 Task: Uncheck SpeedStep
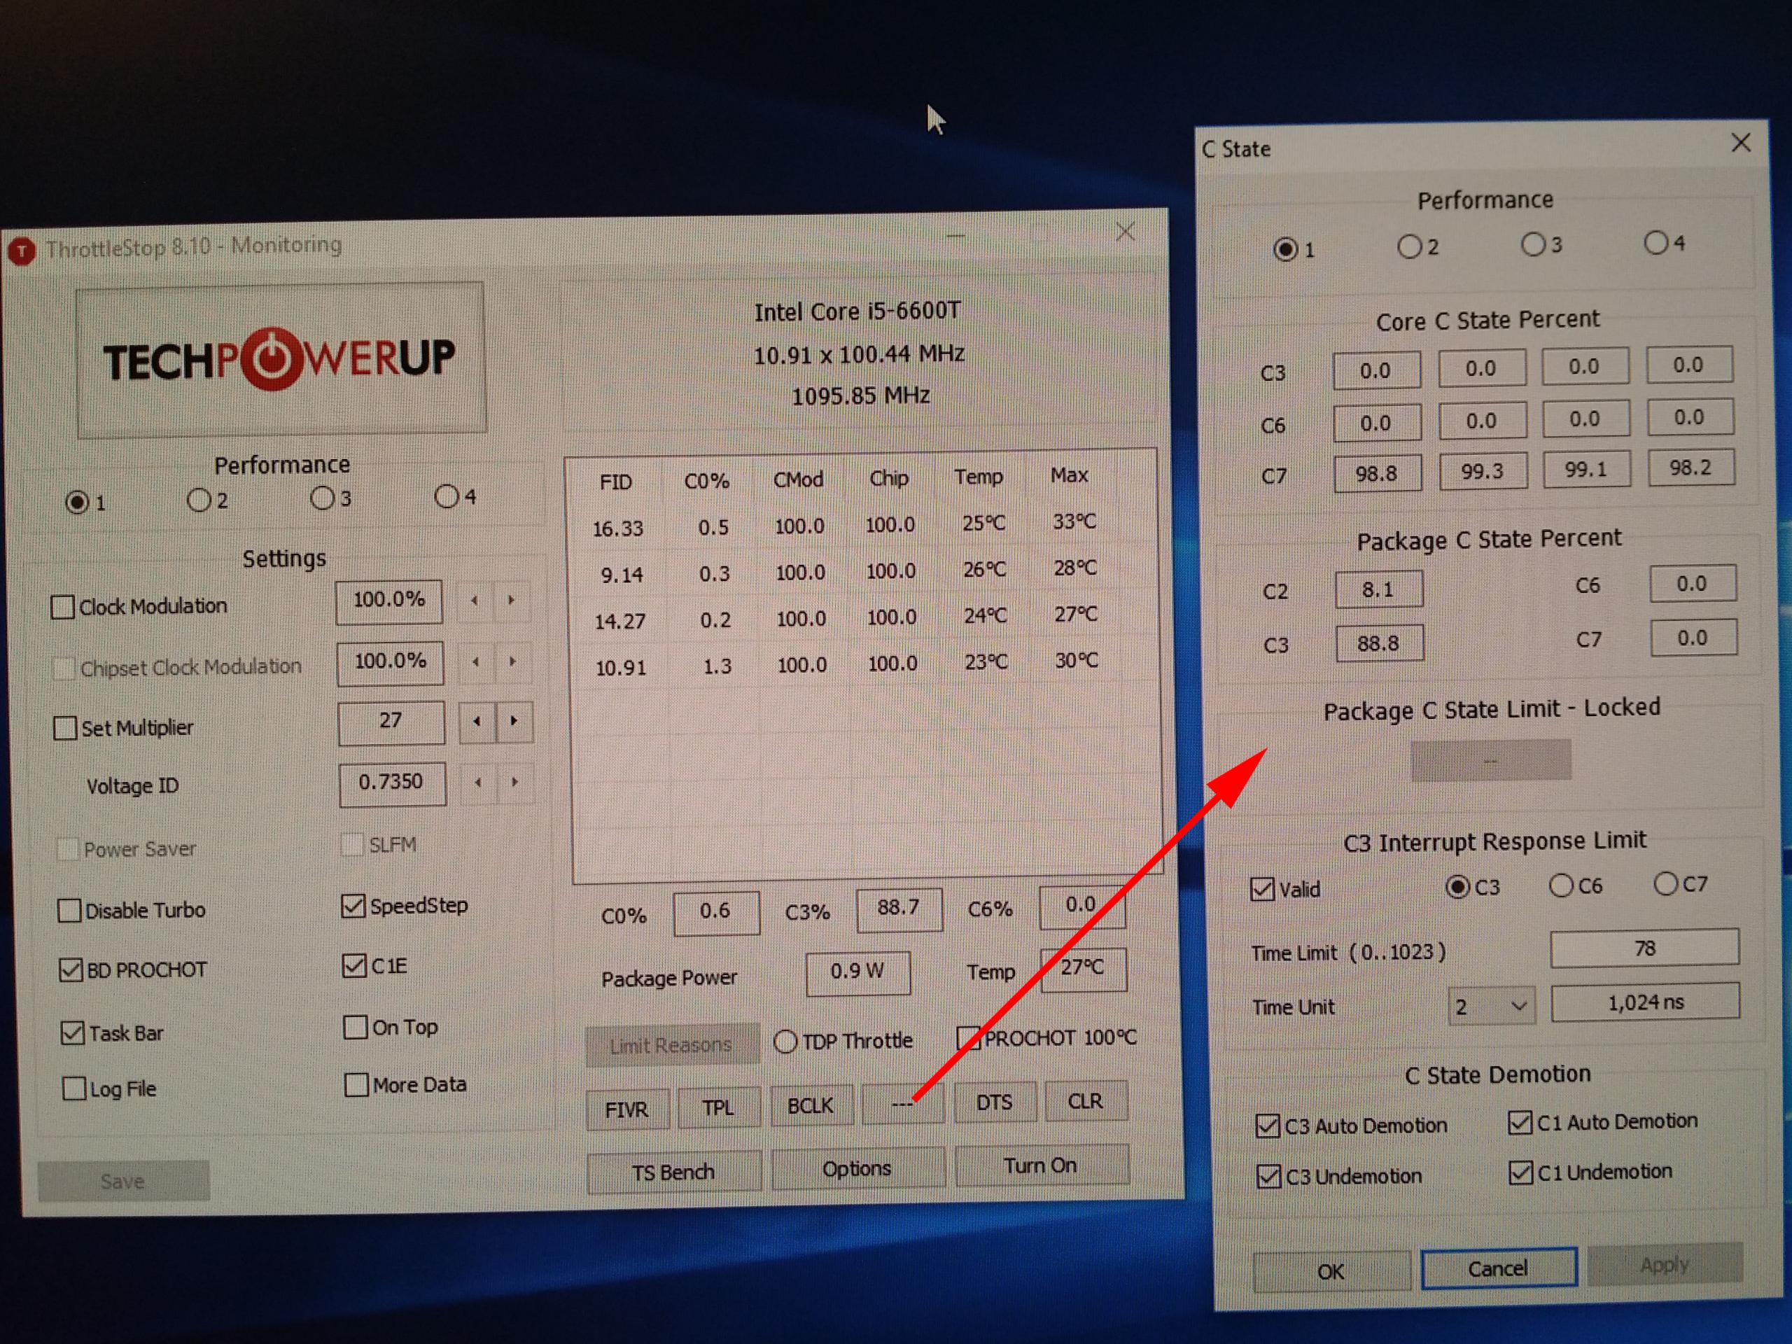(352, 906)
